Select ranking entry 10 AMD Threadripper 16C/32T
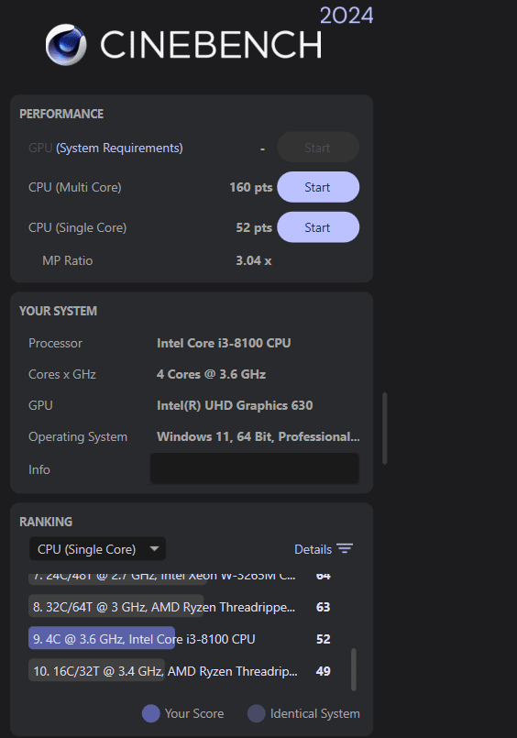 180,671
